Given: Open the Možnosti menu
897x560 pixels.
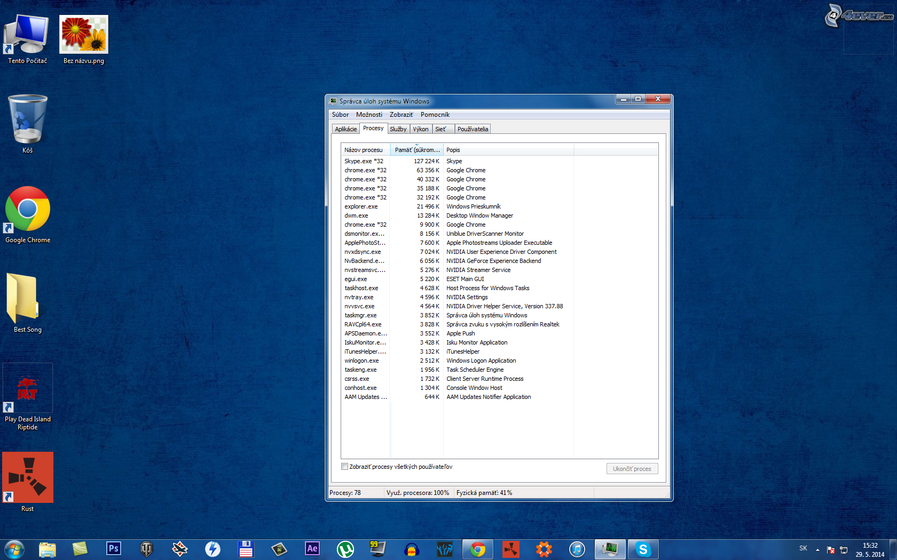Looking at the screenshot, I should (369, 115).
